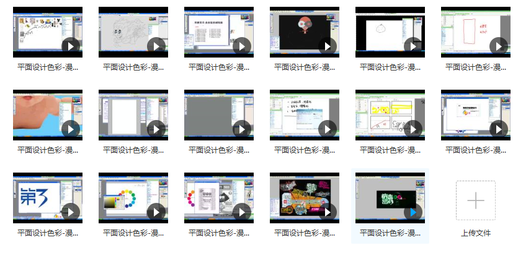Play the red rectangle outline video

pos(499,46)
